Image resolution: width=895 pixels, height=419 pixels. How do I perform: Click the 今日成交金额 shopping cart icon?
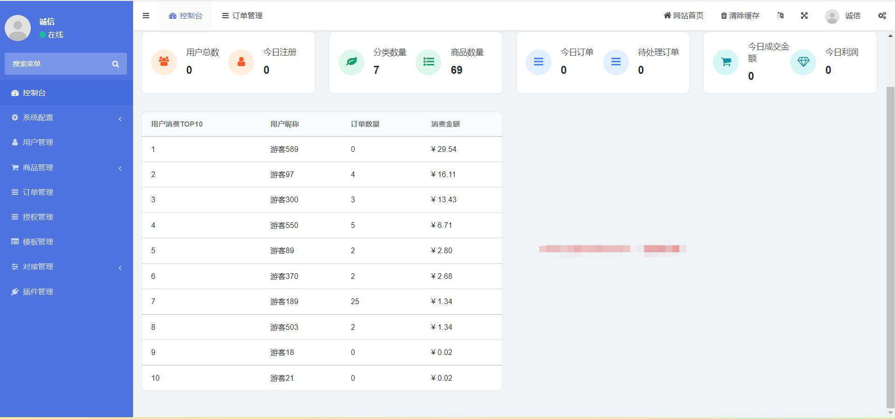726,62
